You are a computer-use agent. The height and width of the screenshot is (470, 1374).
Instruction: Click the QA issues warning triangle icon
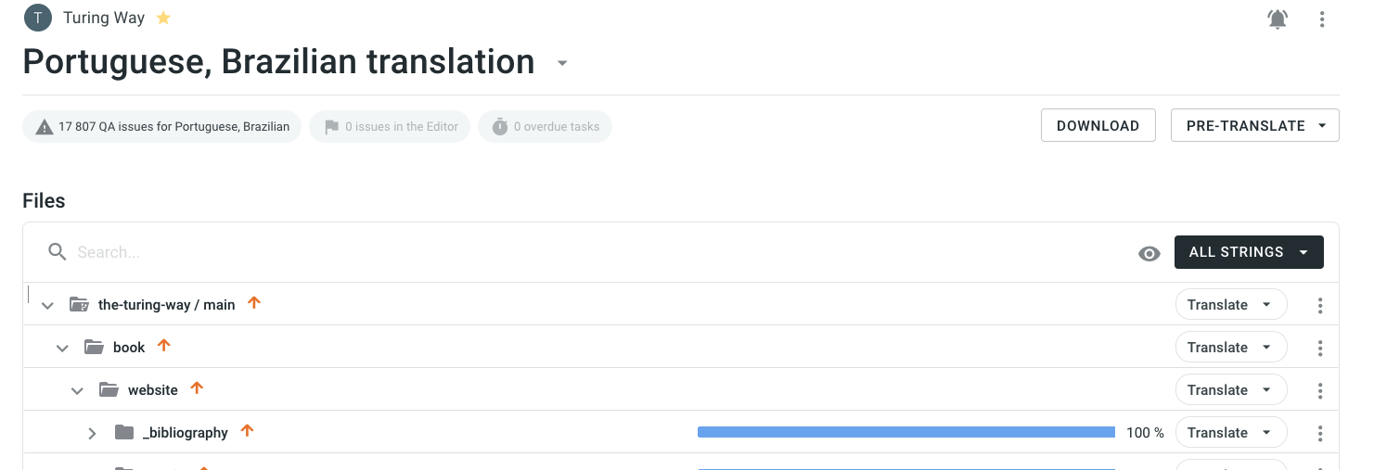pos(44,127)
